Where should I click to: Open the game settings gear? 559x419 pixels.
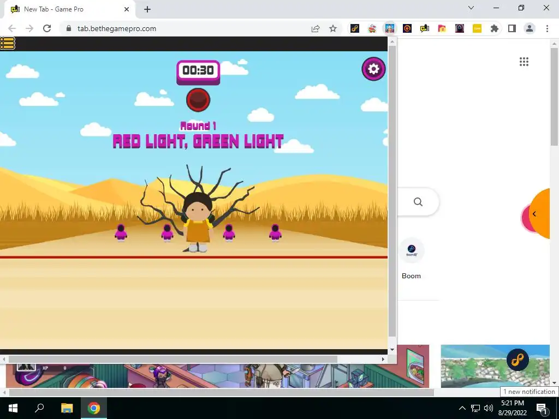pyautogui.click(x=373, y=69)
